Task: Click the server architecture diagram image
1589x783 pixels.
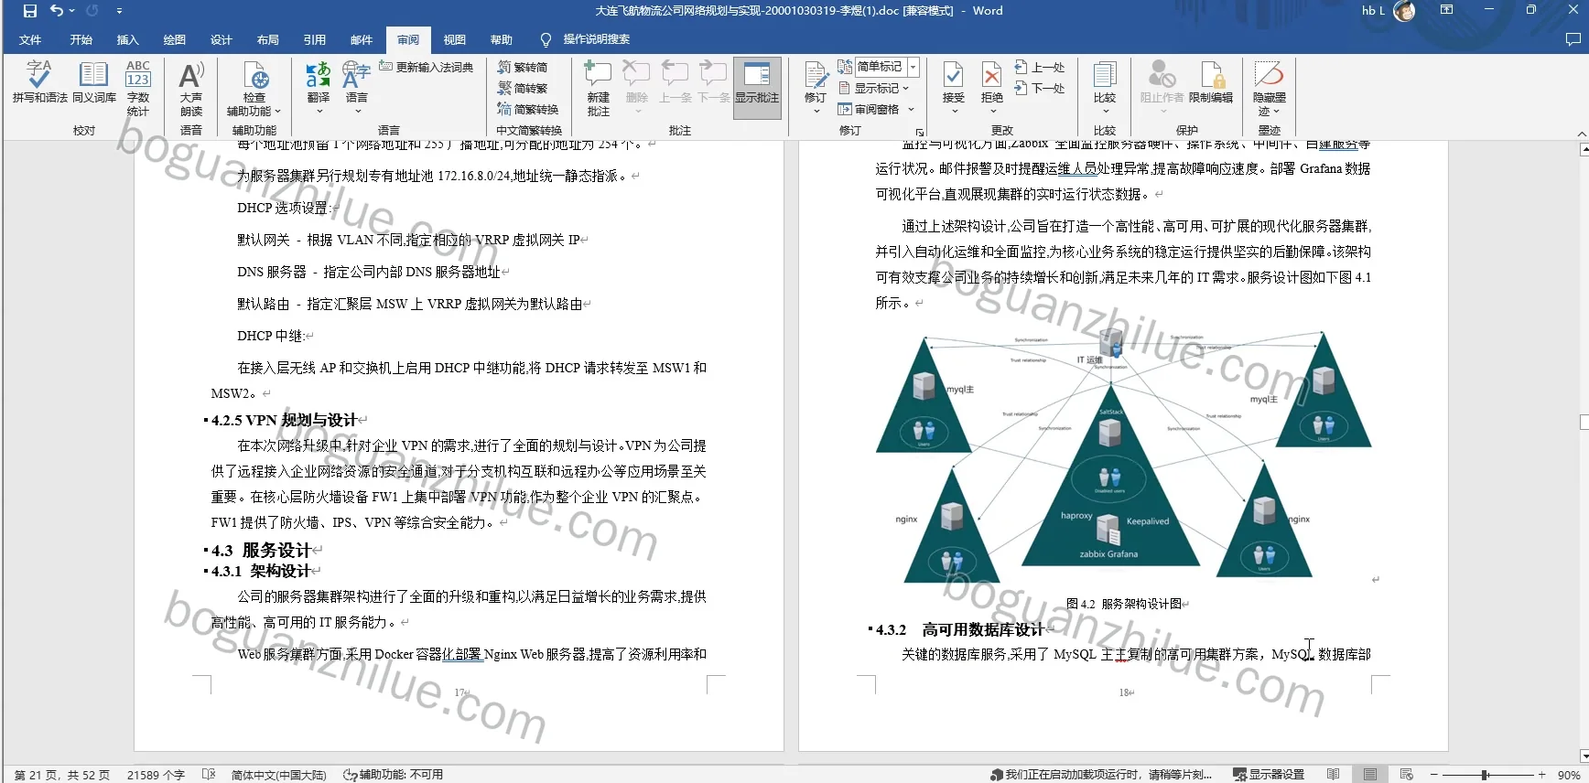Action: 1124,457
